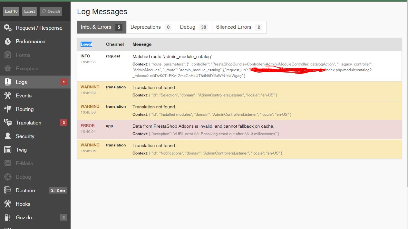This screenshot has width=408, height=229.
Task: Click the Channel column header
Action: pos(115,44)
